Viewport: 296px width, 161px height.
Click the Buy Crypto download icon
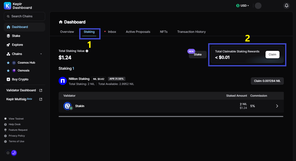[8, 79]
